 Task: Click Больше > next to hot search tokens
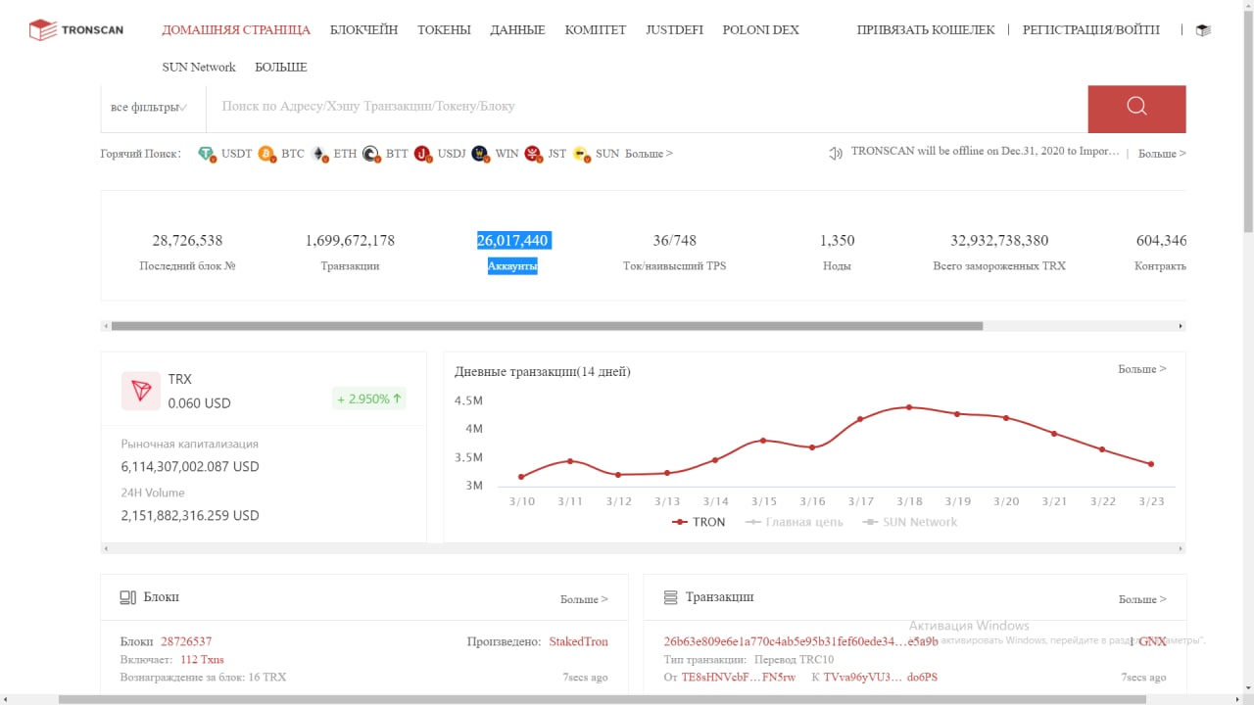point(649,154)
